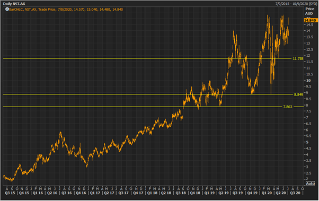319x201 pixels.
Task: Click the Q1 18 quarter label
Action: 152,193
